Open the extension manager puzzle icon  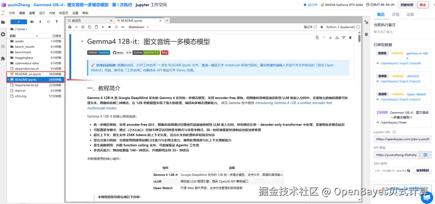(3, 58)
